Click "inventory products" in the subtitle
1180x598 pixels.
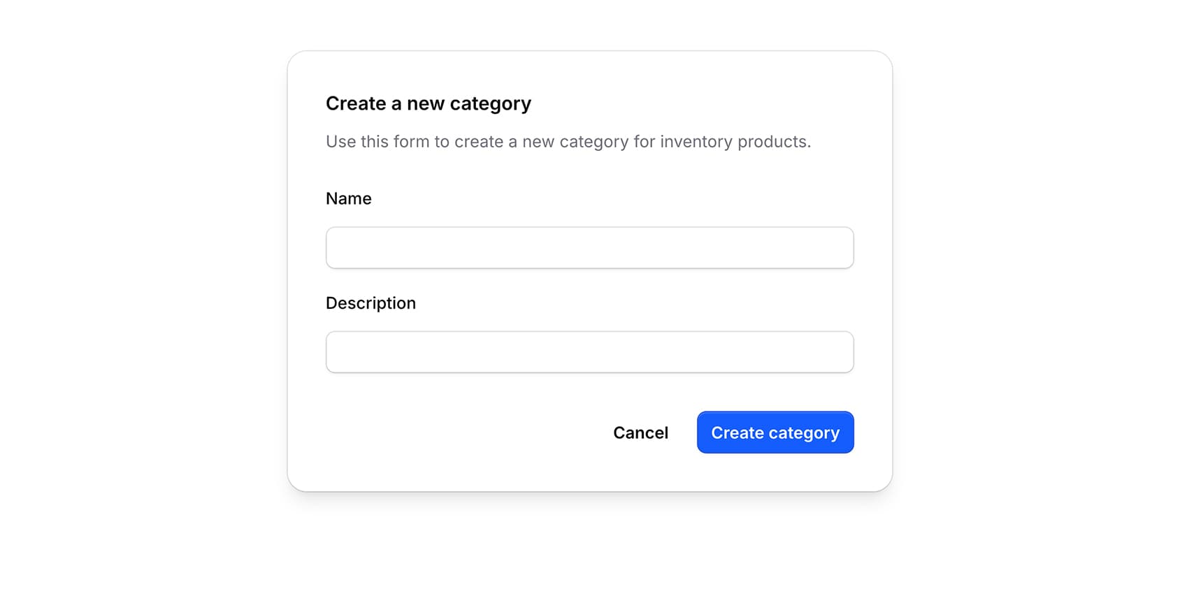(735, 142)
